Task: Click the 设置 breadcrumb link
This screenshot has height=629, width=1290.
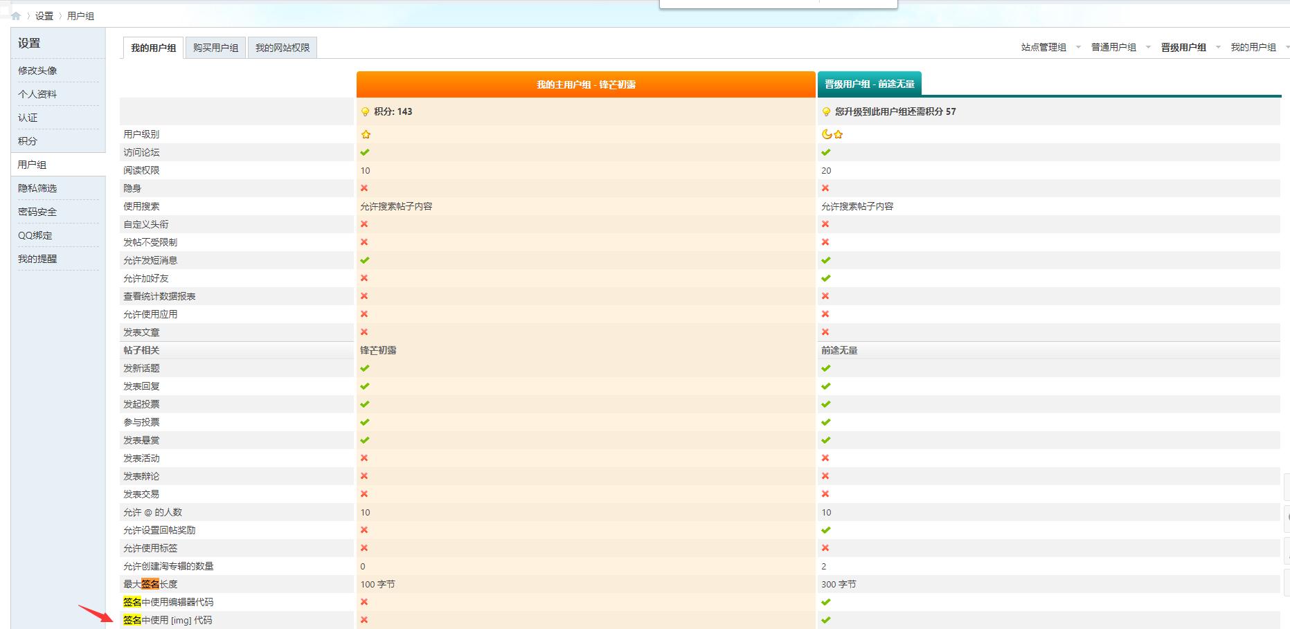Action: [x=44, y=16]
